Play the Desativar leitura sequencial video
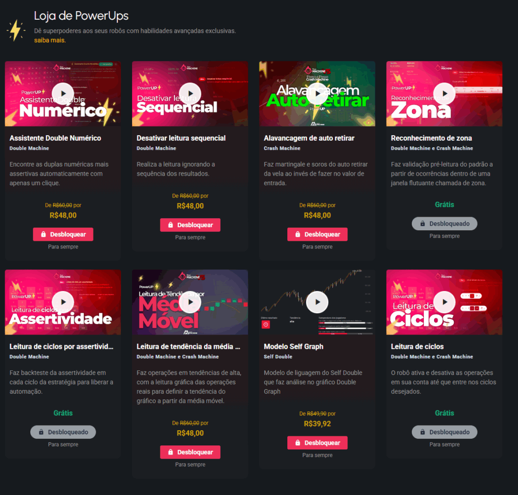The width and height of the screenshot is (518, 495). [x=190, y=94]
